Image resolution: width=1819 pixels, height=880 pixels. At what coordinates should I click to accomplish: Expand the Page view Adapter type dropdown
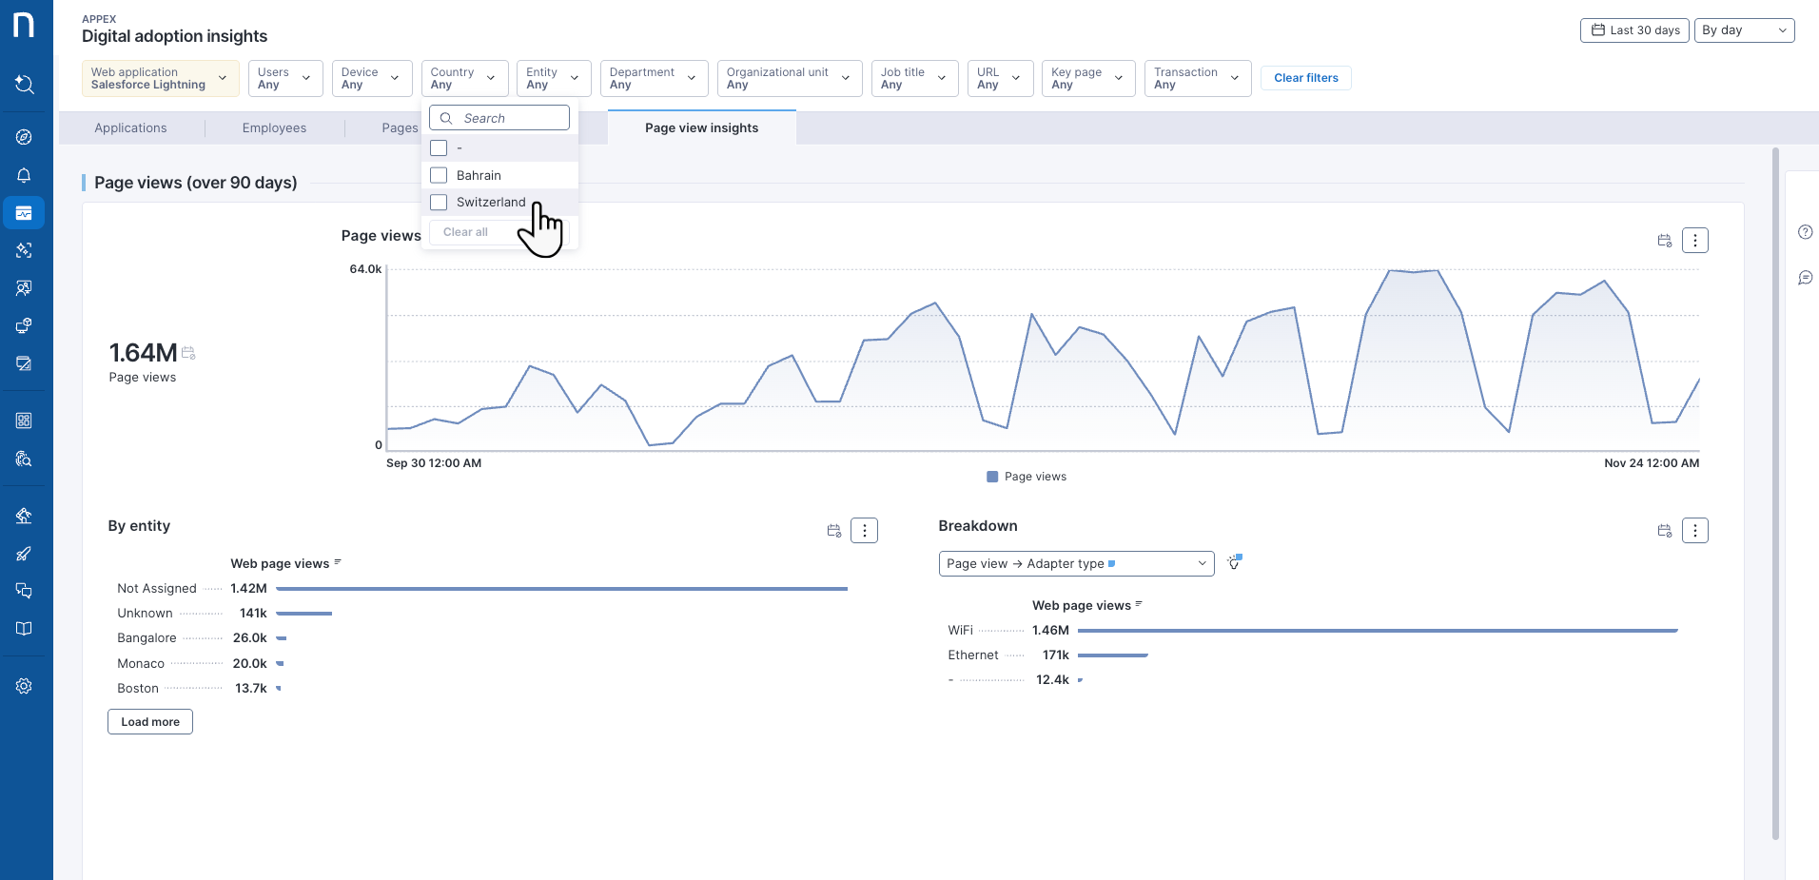tap(1075, 564)
